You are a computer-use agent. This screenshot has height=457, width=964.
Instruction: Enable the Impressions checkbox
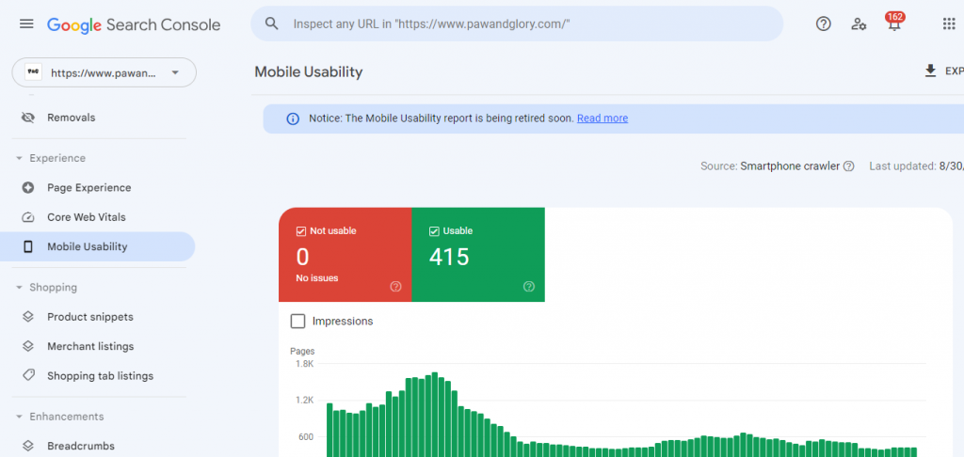[297, 322]
